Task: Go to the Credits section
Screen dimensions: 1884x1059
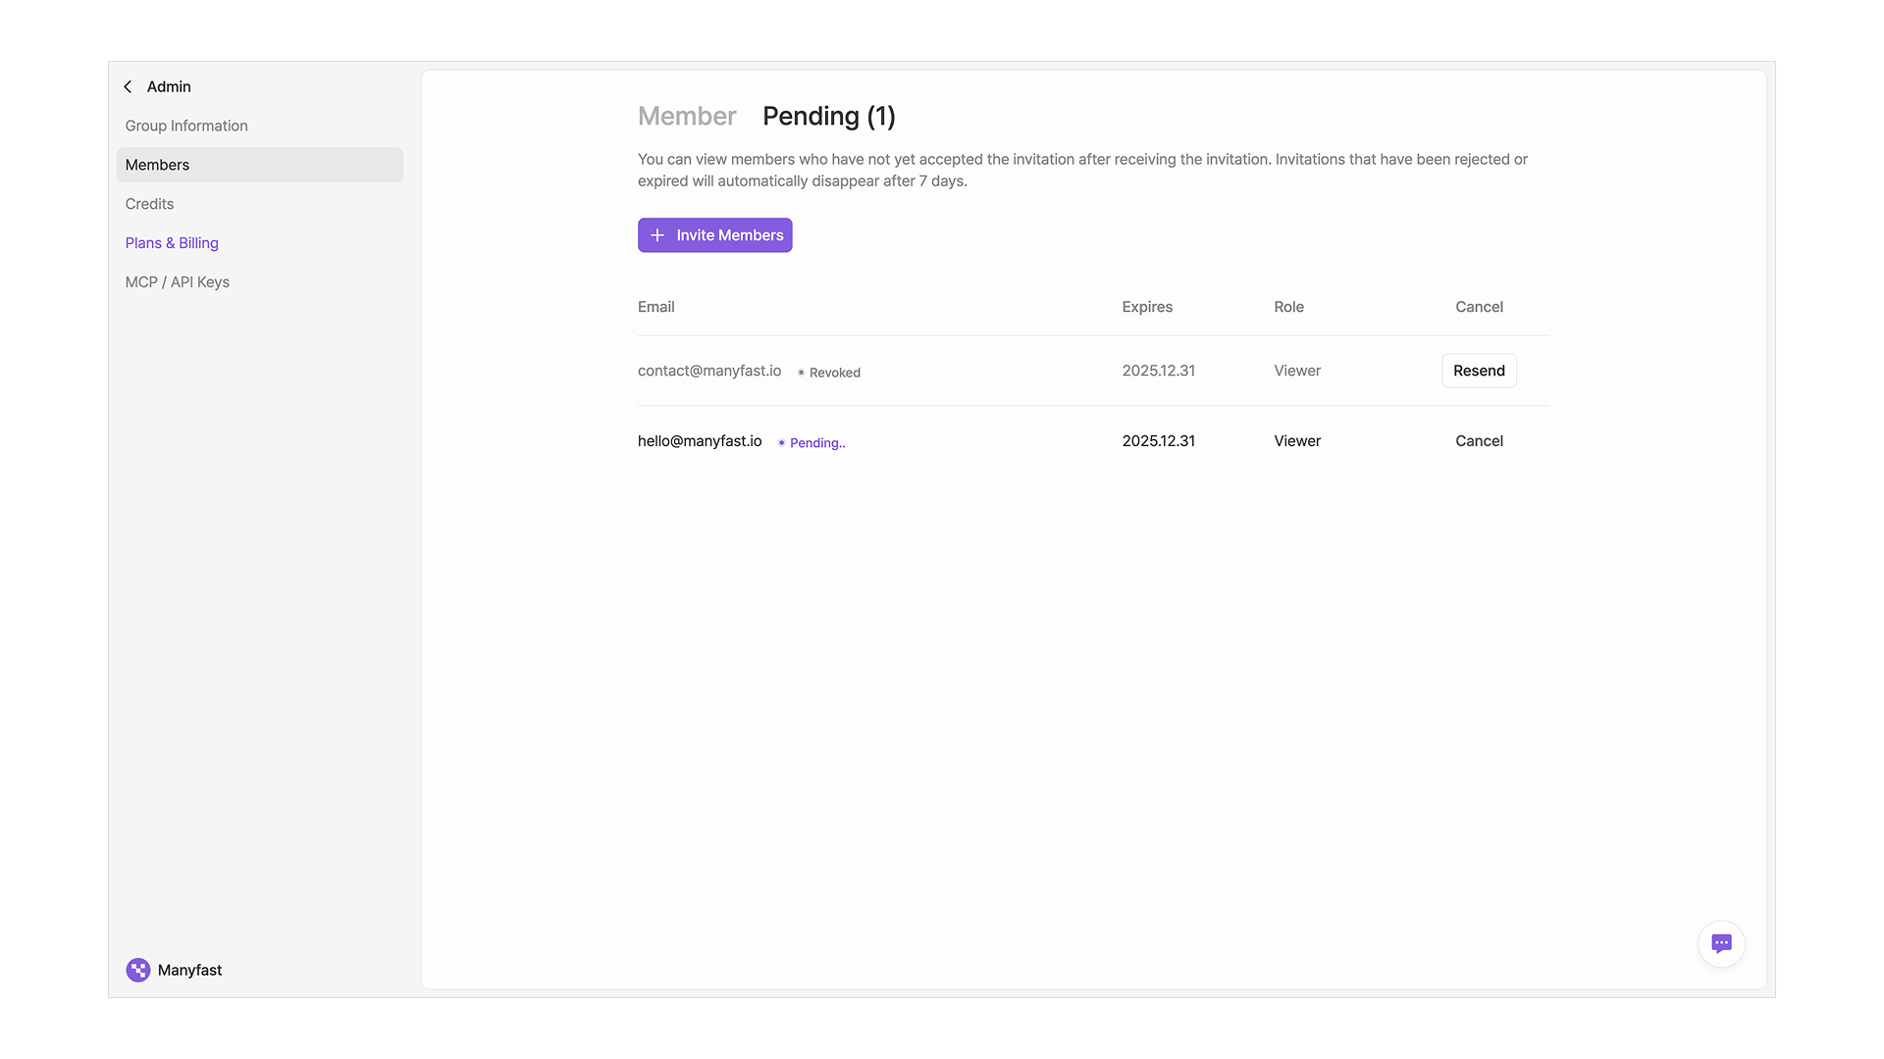Action: tap(149, 204)
